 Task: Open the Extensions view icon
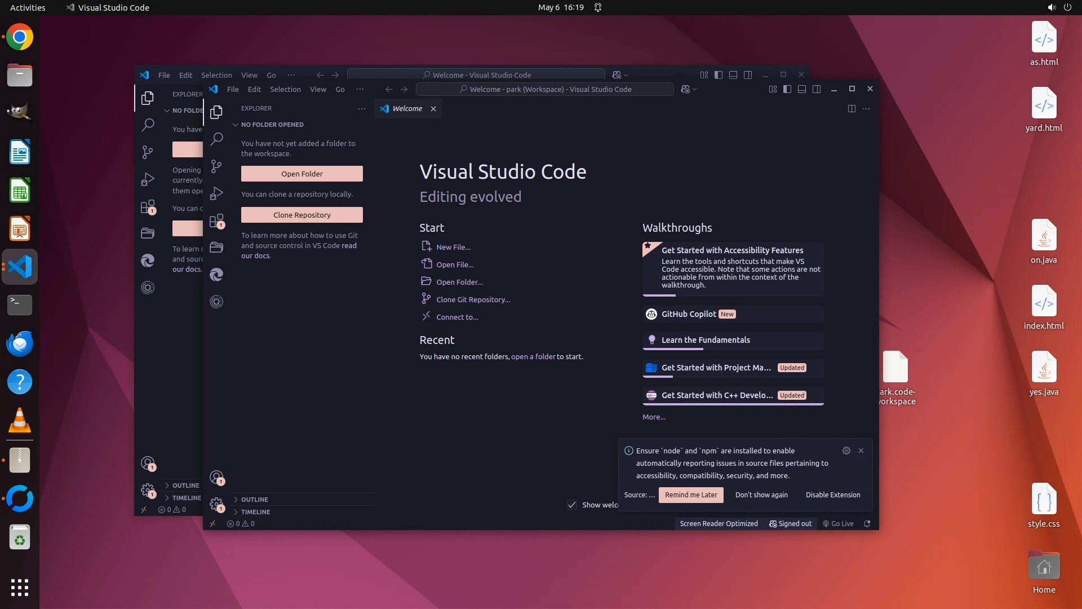pyautogui.click(x=216, y=220)
